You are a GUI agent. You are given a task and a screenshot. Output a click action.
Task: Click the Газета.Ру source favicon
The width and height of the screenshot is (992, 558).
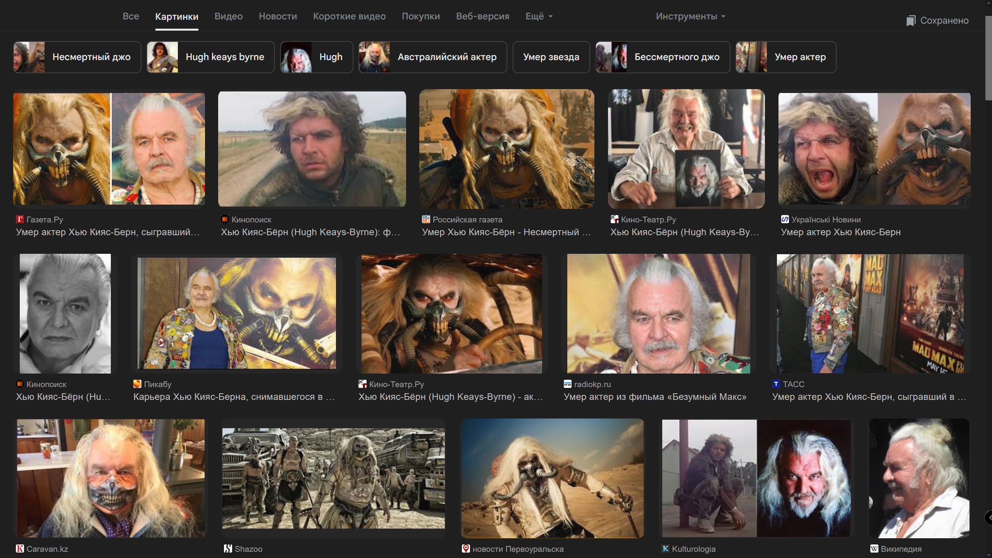pos(20,219)
